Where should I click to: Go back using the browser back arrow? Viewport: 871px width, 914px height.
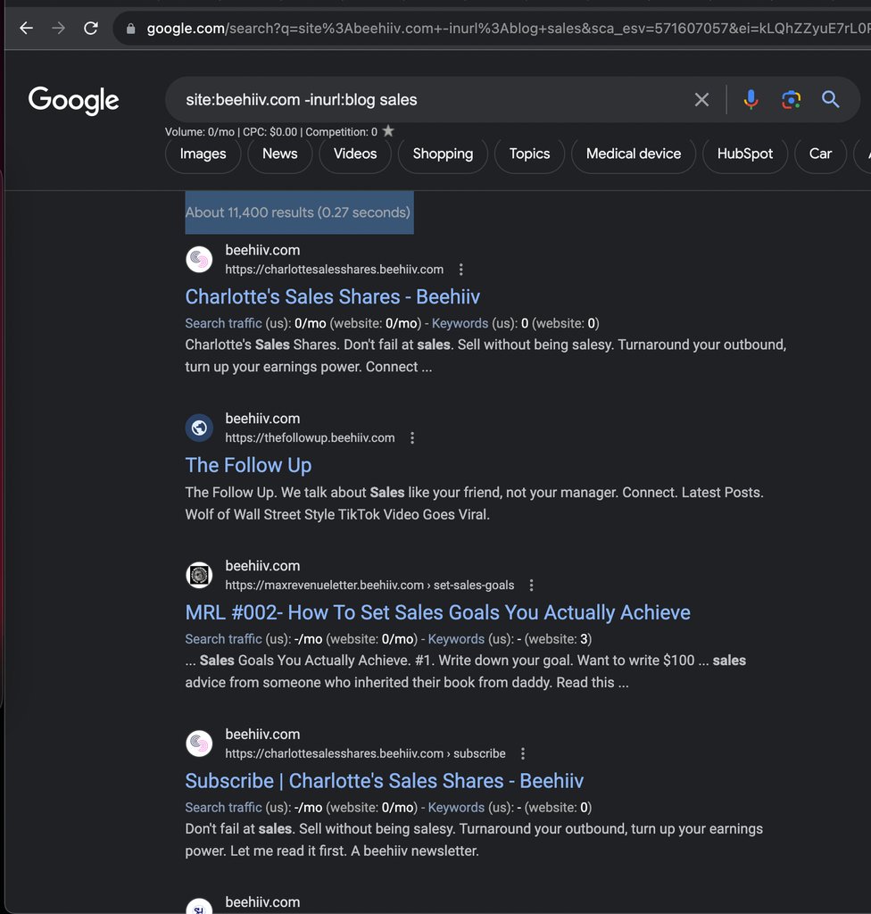(x=26, y=28)
